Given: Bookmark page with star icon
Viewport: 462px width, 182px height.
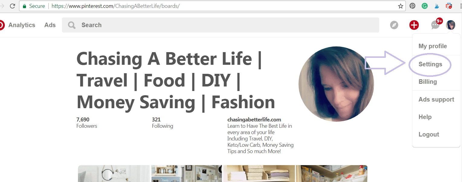Looking at the screenshot, I should click(x=401, y=6).
